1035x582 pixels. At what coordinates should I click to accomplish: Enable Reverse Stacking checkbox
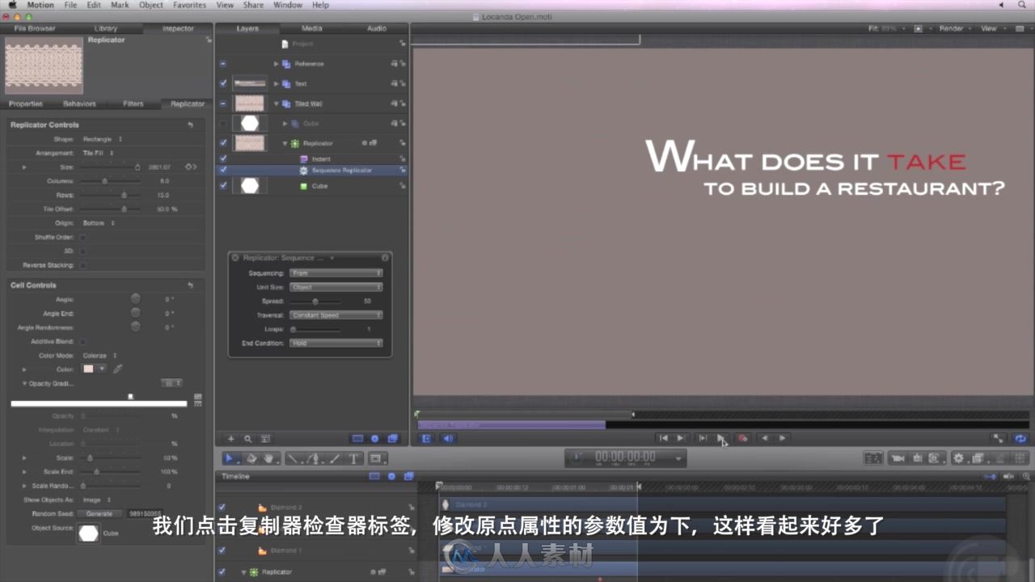(x=82, y=265)
